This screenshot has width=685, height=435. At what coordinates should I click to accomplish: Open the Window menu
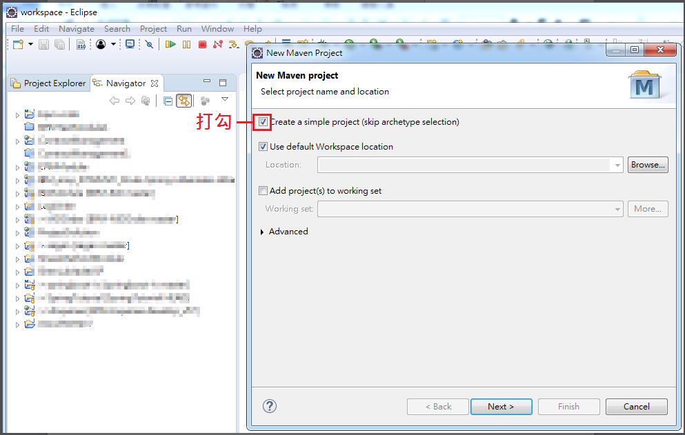tap(217, 29)
